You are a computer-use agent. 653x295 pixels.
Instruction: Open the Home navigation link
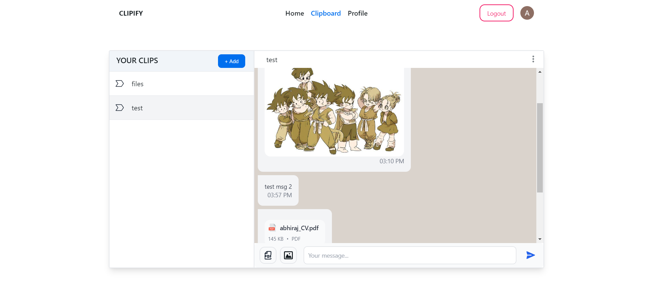(295, 13)
